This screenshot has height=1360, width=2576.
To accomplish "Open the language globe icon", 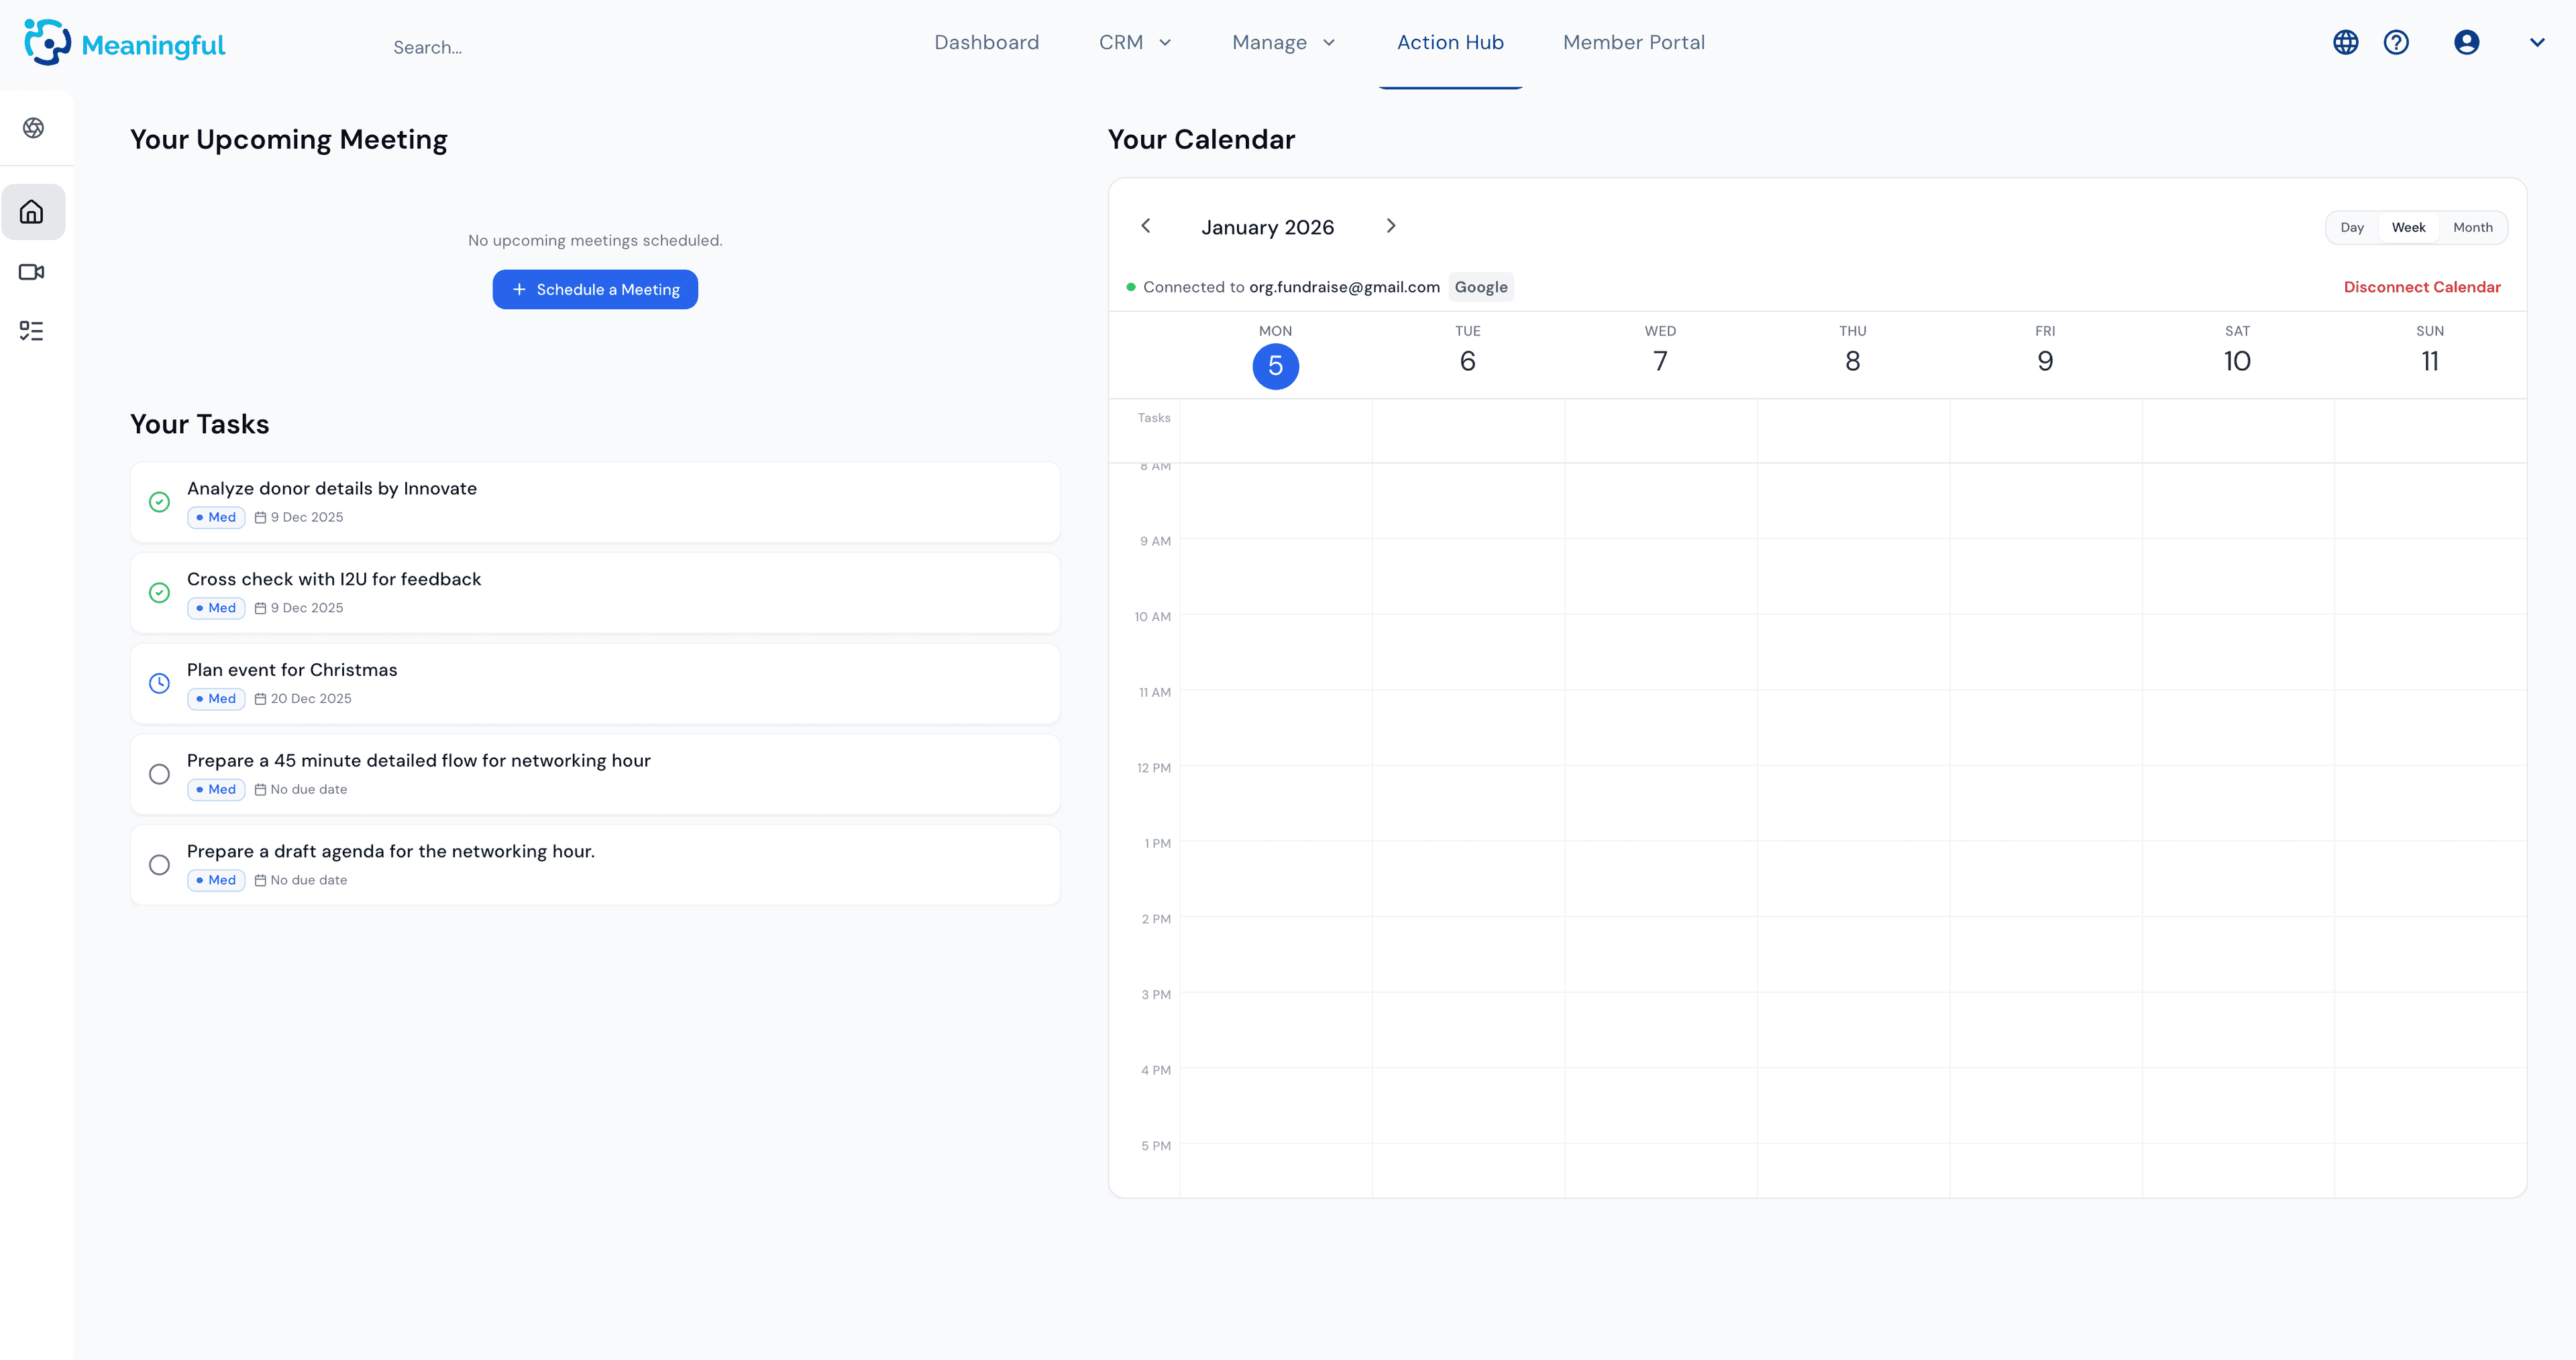I will (x=2345, y=42).
